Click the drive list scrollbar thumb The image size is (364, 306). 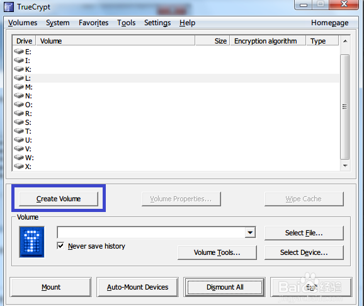[344, 107]
